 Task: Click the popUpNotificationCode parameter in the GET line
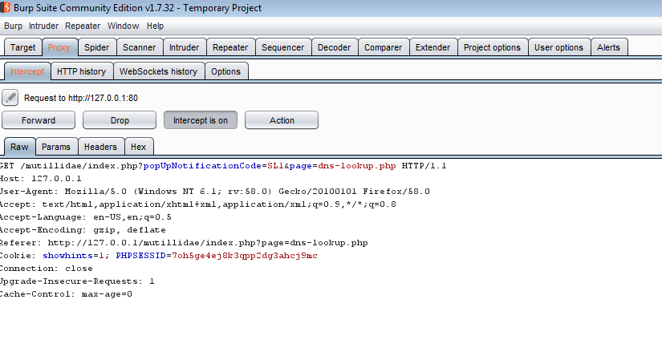tap(202, 166)
